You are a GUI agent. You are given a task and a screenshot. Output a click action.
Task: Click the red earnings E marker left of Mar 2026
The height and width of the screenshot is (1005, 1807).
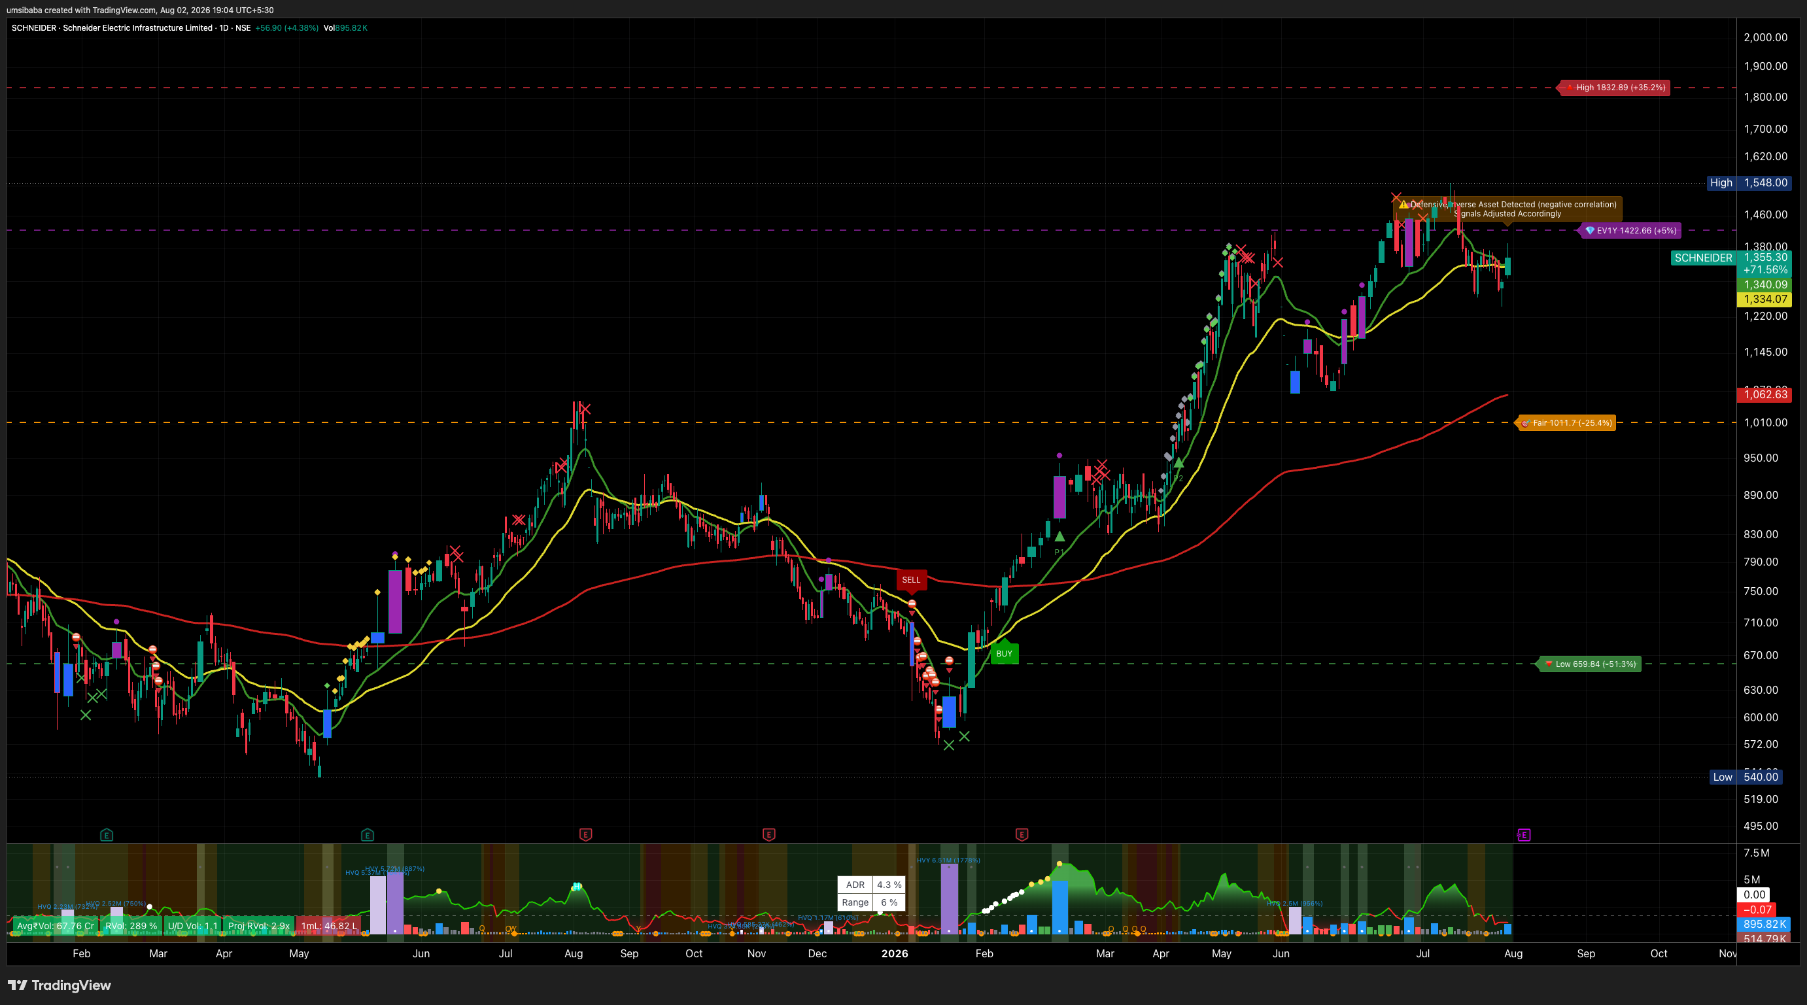pos(1022,834)
